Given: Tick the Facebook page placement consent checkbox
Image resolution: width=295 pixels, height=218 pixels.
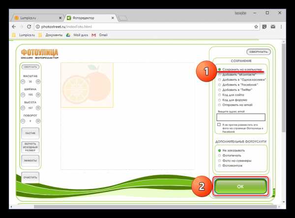Looking at the screenshot, I should tap(219, 125).
